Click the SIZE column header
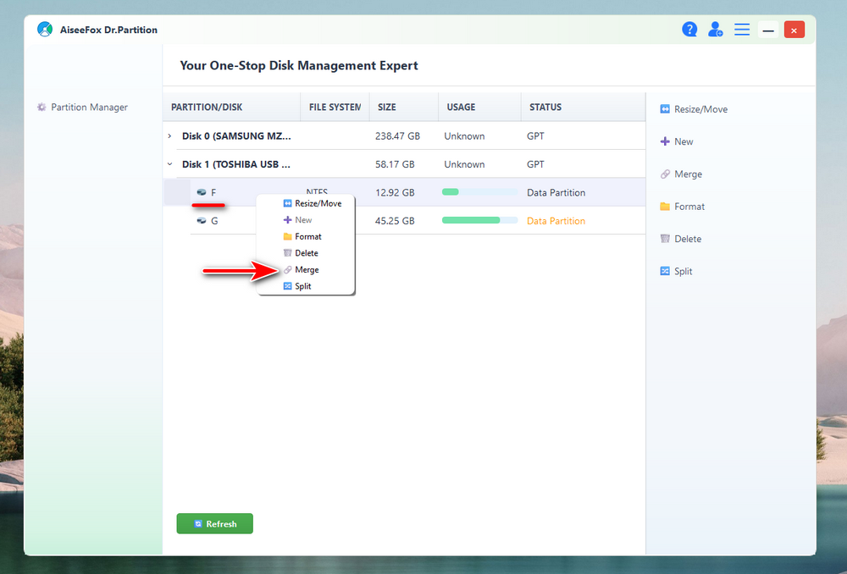 tap(387, 108)
